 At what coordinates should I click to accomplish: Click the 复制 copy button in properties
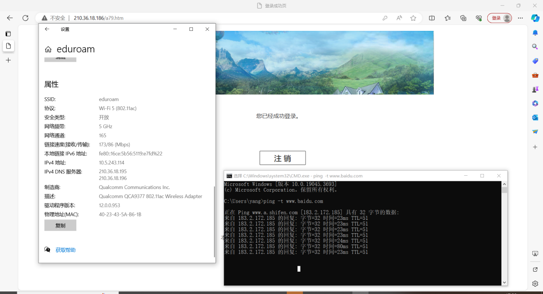click(60, 225)
